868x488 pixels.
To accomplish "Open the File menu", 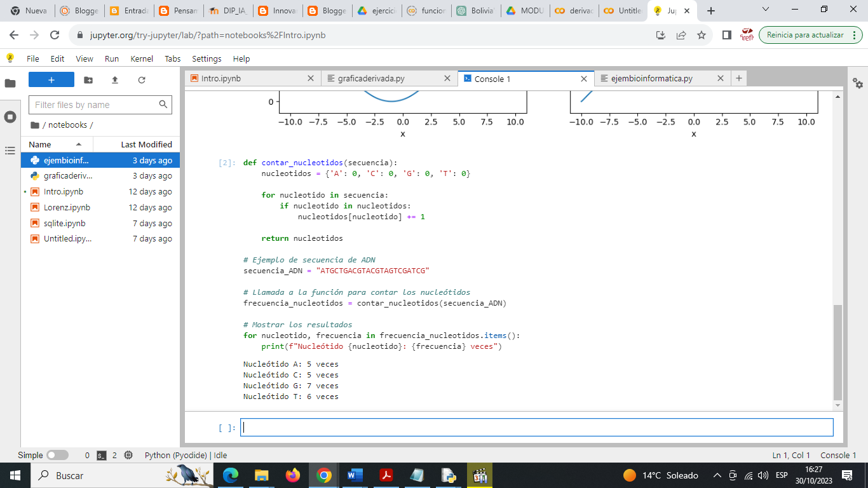I will coord(33,58).
